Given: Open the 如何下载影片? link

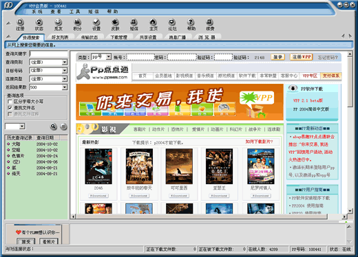Looking at the screenshot, I should coord(259,142).
